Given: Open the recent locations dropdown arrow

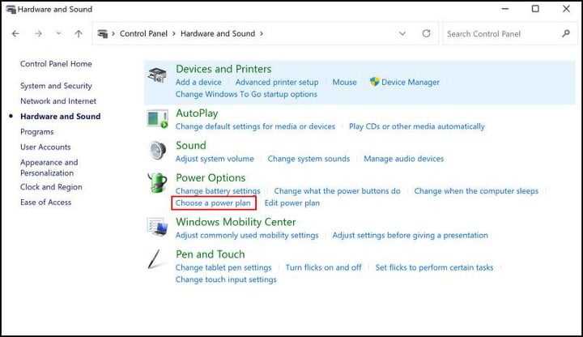Looking at the screenshot, I should pyautogui.click(x=58, y=33).
